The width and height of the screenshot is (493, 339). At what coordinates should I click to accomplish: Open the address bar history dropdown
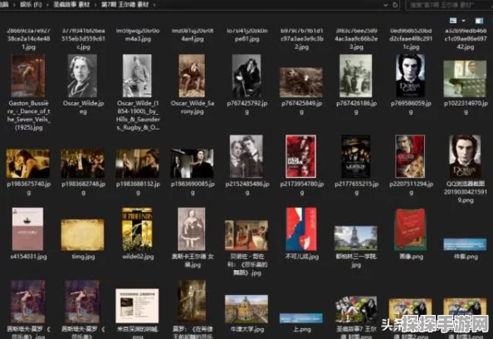pyautogui.click(x=386, y=5)
